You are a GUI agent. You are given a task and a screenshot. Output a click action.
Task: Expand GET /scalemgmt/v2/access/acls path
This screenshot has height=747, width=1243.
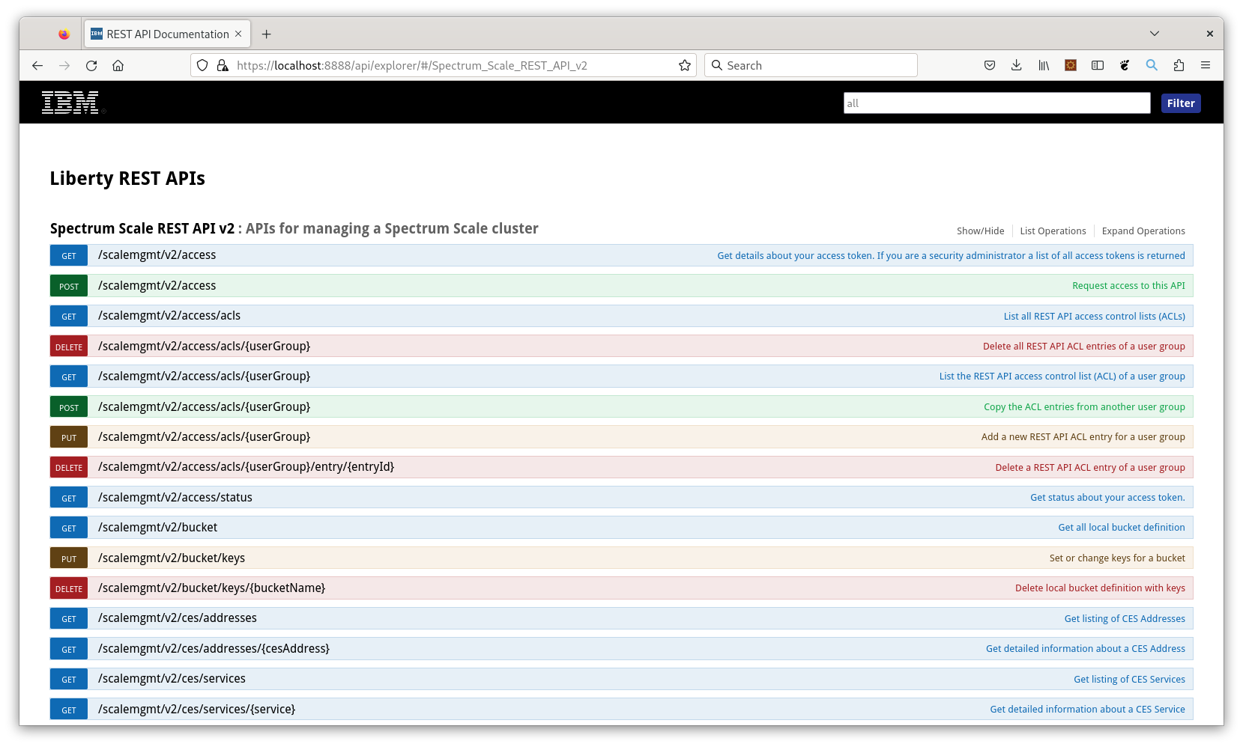169,316
